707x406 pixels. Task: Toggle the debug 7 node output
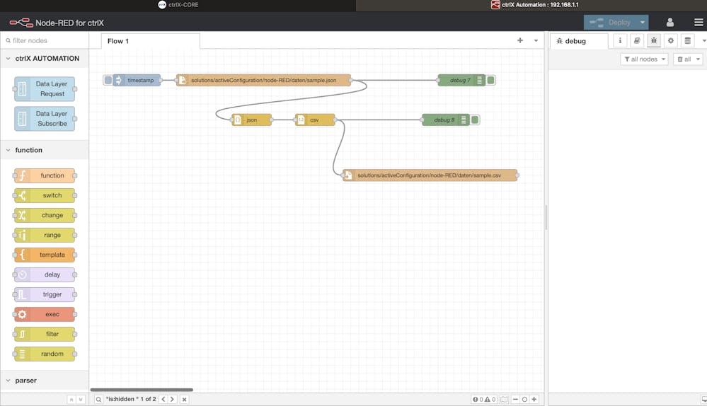coord(490,80)
